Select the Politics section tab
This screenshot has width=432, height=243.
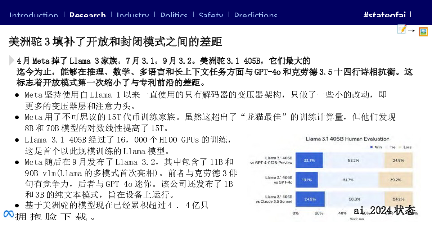click(x=174, y=15)
